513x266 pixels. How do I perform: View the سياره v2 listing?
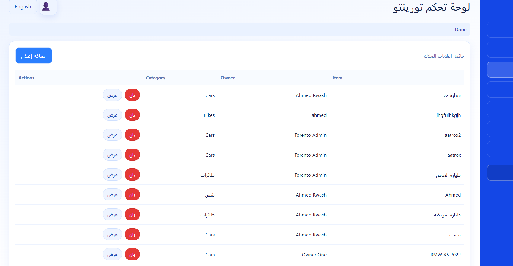(x=112, y=95)
